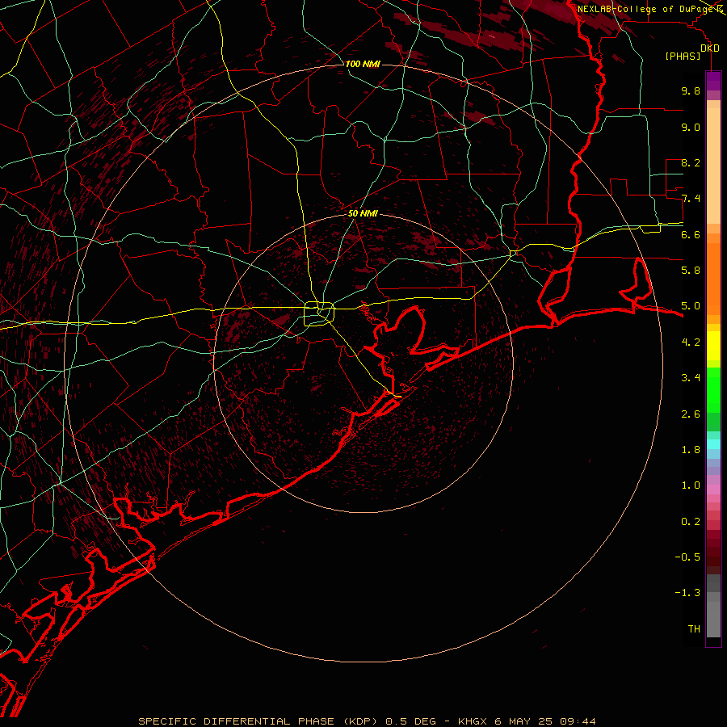Pick the yellow swatch on the color scale
The width and height of the screenshot is (727, 727).
pos(713,346)
